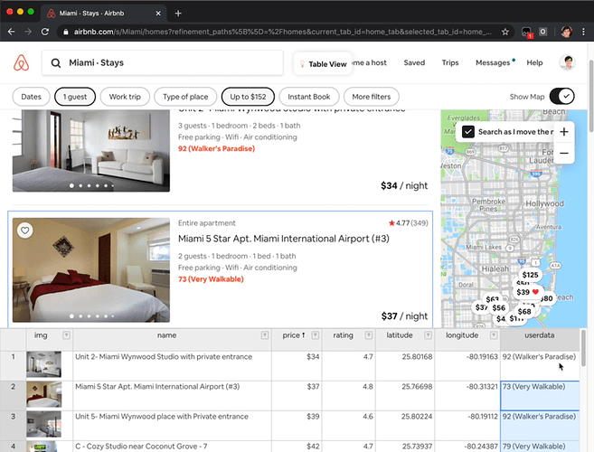Open the rating column filter dropdown

pyautogui.click(x=369, y=335)
